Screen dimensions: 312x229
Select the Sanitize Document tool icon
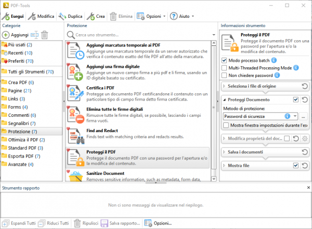[75, 175]
